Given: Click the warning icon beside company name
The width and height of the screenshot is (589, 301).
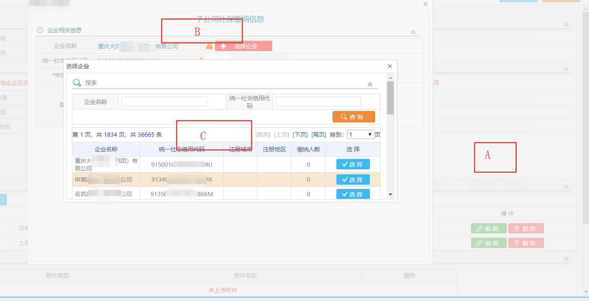Looking at the screenshot, I should pyautogui.click(x=209, y=46).
